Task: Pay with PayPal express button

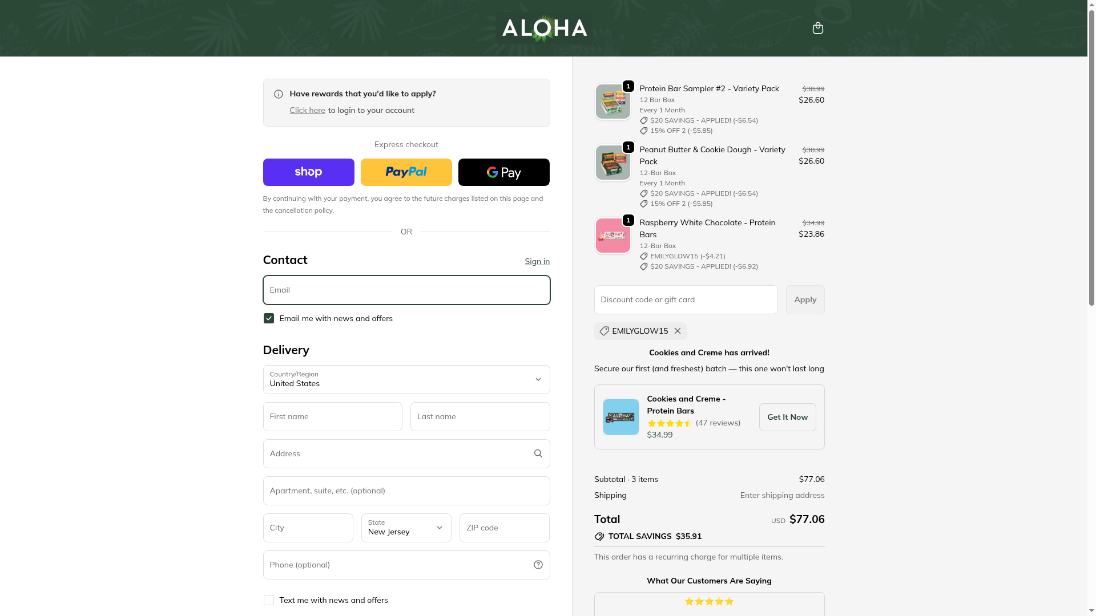Action: 406,172
